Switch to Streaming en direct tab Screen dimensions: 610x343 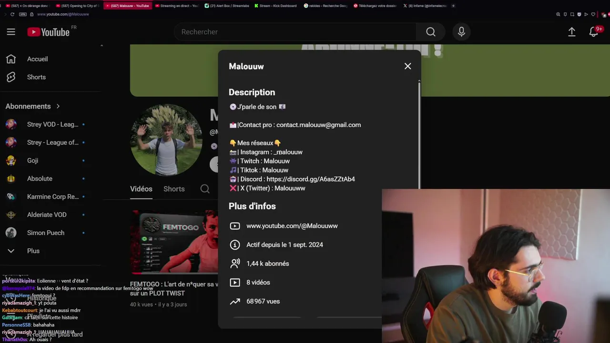pyautogui.click(x=177, y=6)
